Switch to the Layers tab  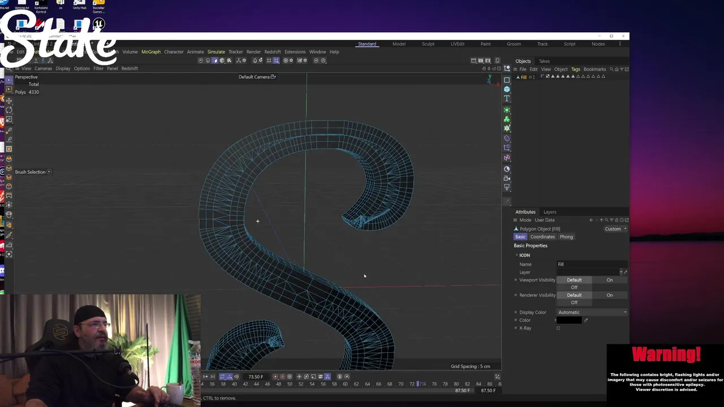(x=550, y=212)
